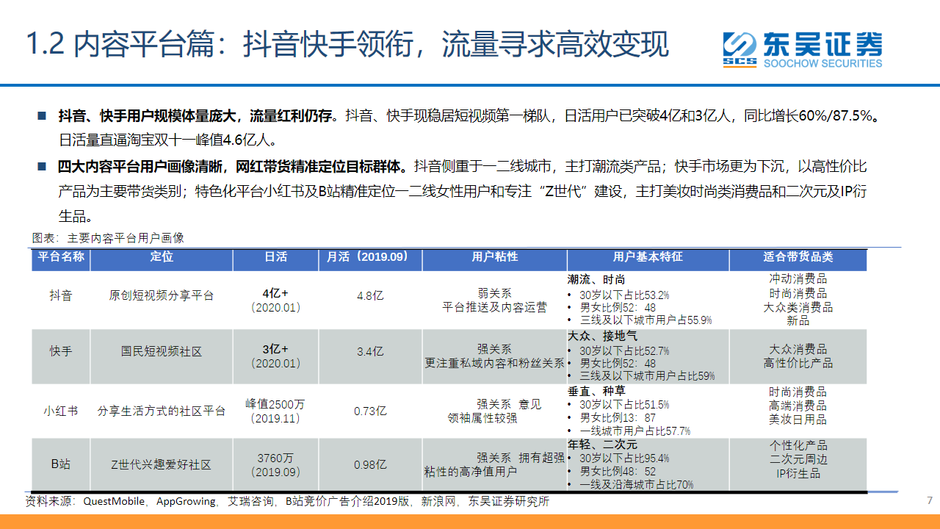Click the chart caption '图表：主要内容平台用户画像'
Image resolution: width=940 pixels, height=529 pixels.
point(108,238)
